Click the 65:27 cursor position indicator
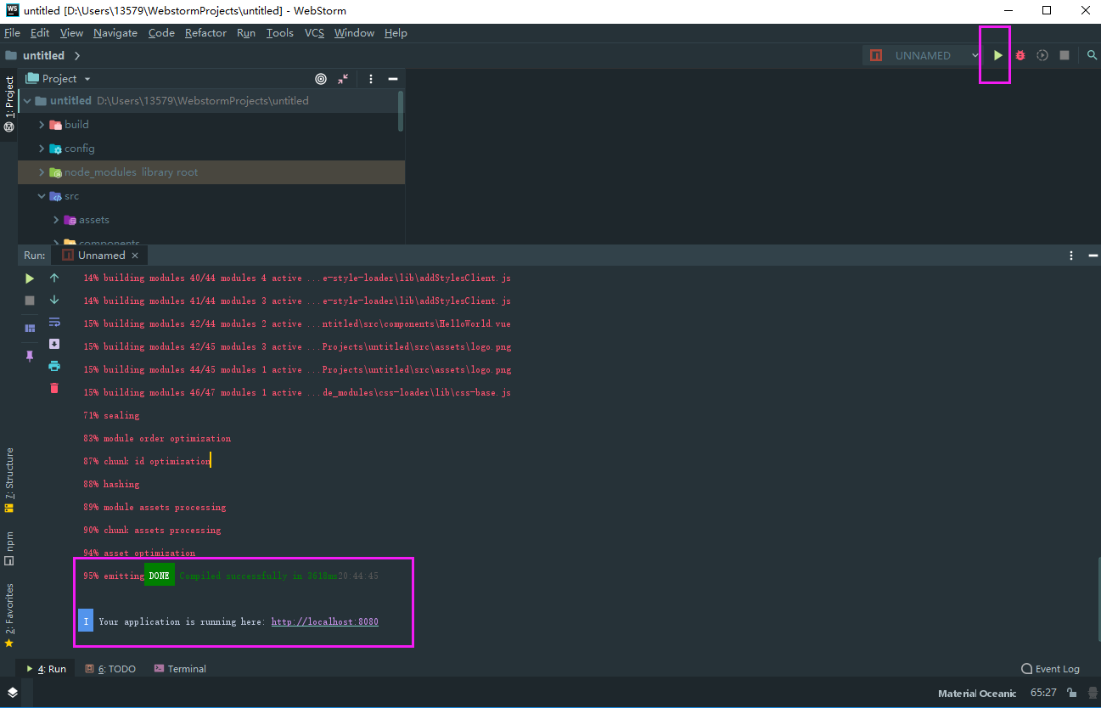The height and width of the screenshot is (708, 1101). click(x=1043, y=693)
